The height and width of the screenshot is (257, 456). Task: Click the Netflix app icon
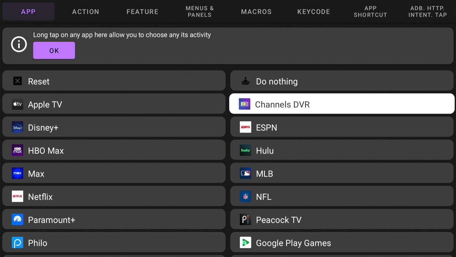pyautogui.click(x=17, y=196)
